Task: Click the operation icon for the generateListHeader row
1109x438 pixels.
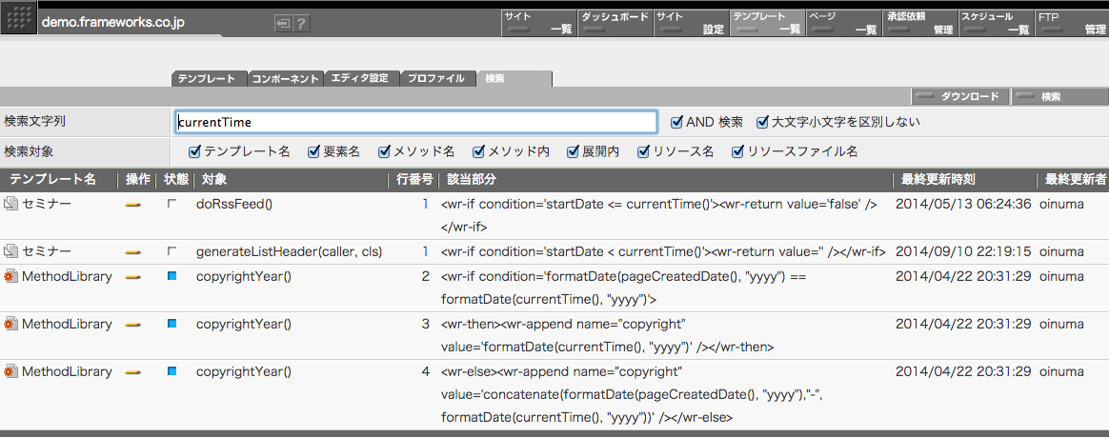Action: [133, 251]
